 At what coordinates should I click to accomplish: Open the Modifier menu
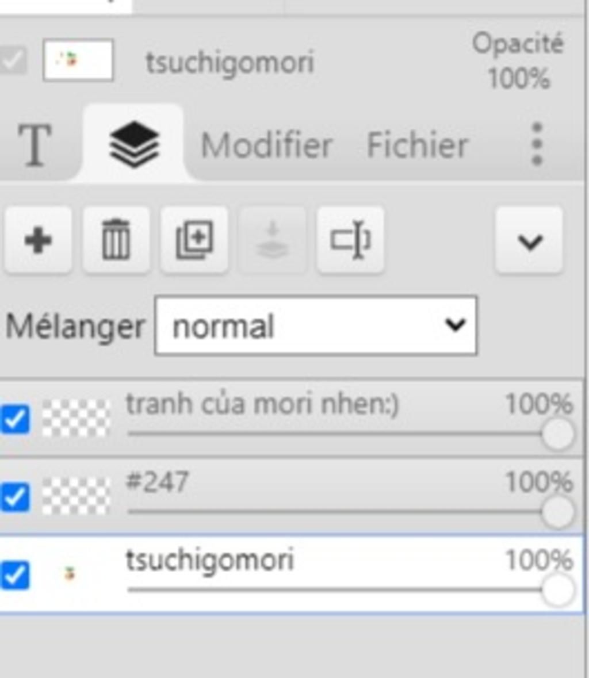[266, 145]
